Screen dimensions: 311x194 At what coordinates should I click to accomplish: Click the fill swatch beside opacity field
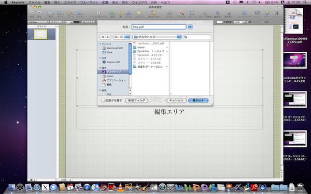coord(219,22)
